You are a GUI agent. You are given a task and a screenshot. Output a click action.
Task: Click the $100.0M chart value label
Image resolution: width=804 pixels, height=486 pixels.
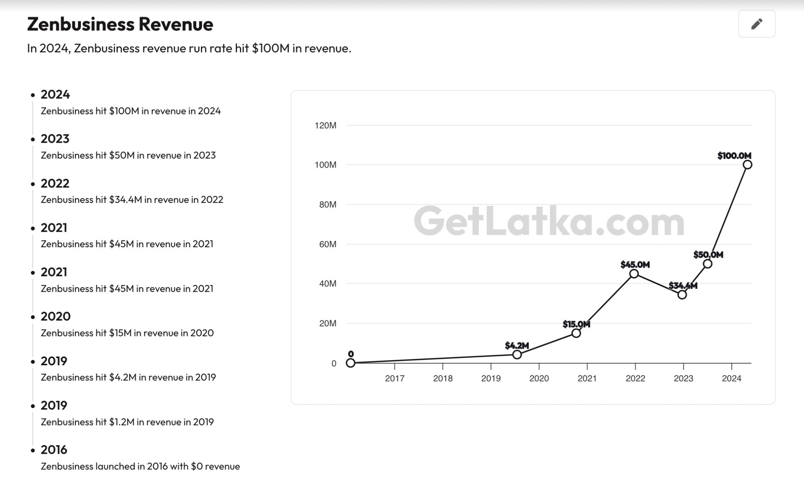734,156
